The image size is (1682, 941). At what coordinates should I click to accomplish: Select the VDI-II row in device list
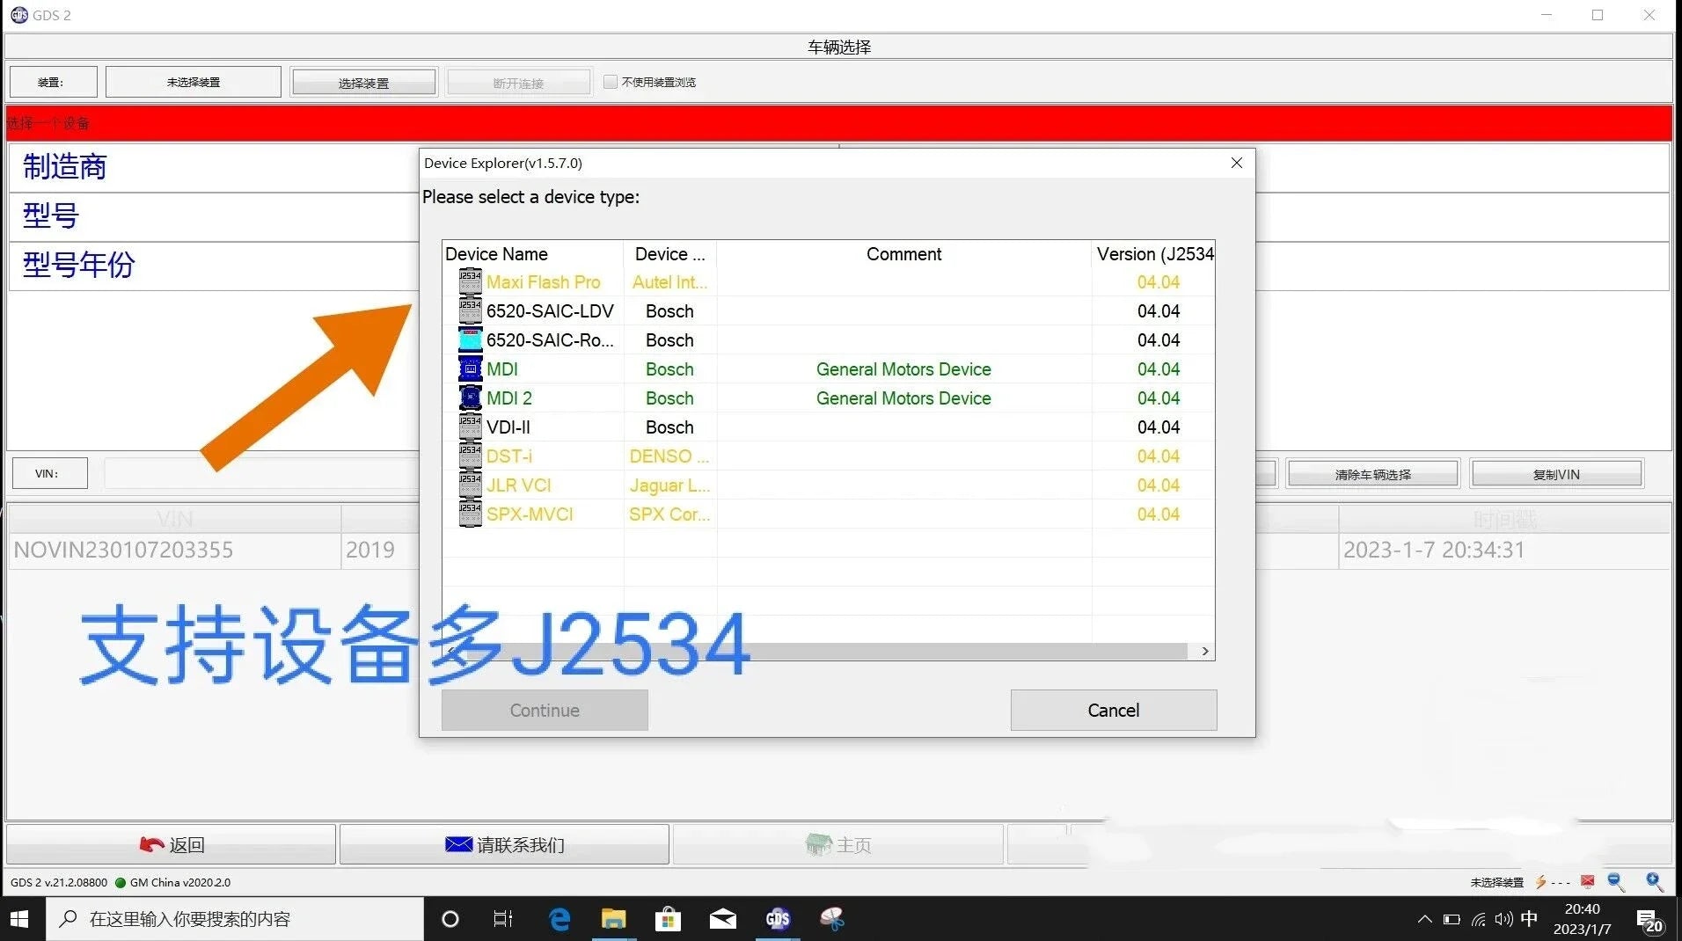tap(508, 427)
